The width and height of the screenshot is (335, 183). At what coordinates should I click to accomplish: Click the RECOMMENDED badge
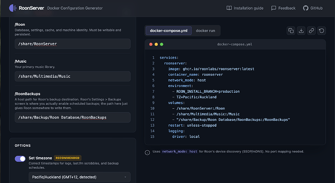[67, 158]
